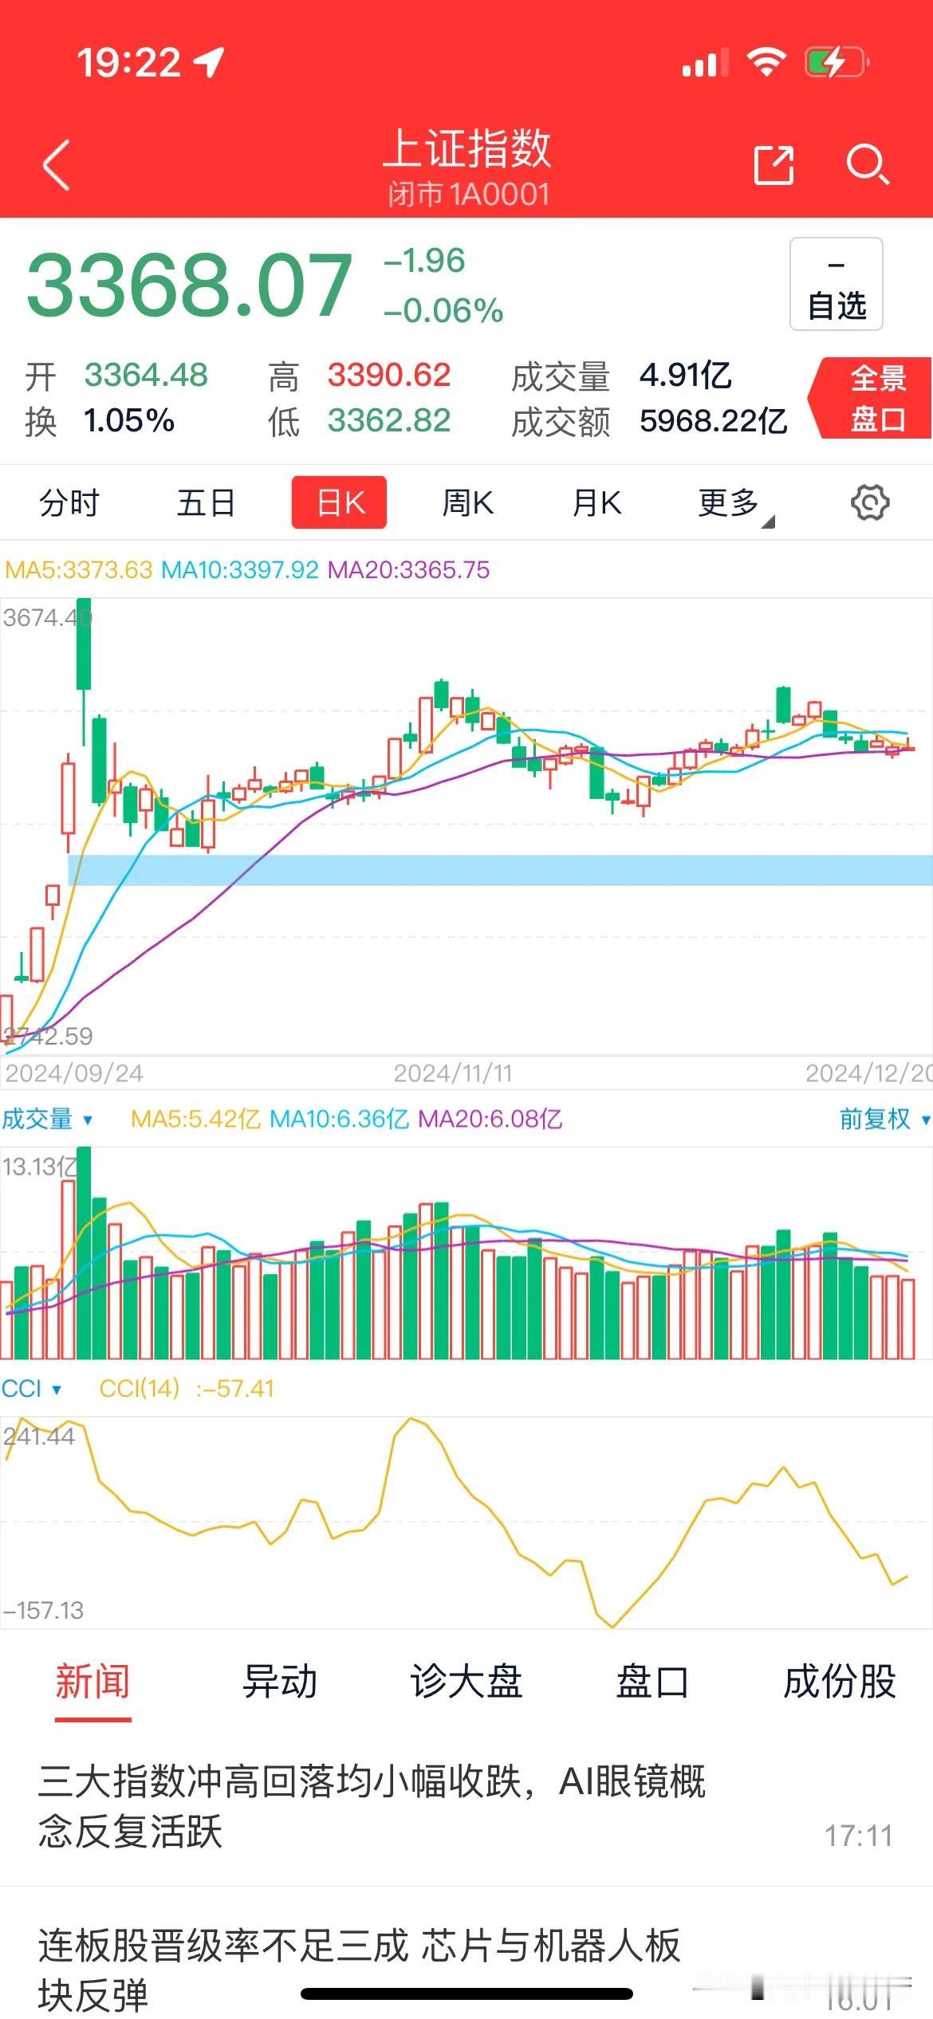Tap the price 3368.07
Viewport: 933px width, 2019px height.
[189, 284]
